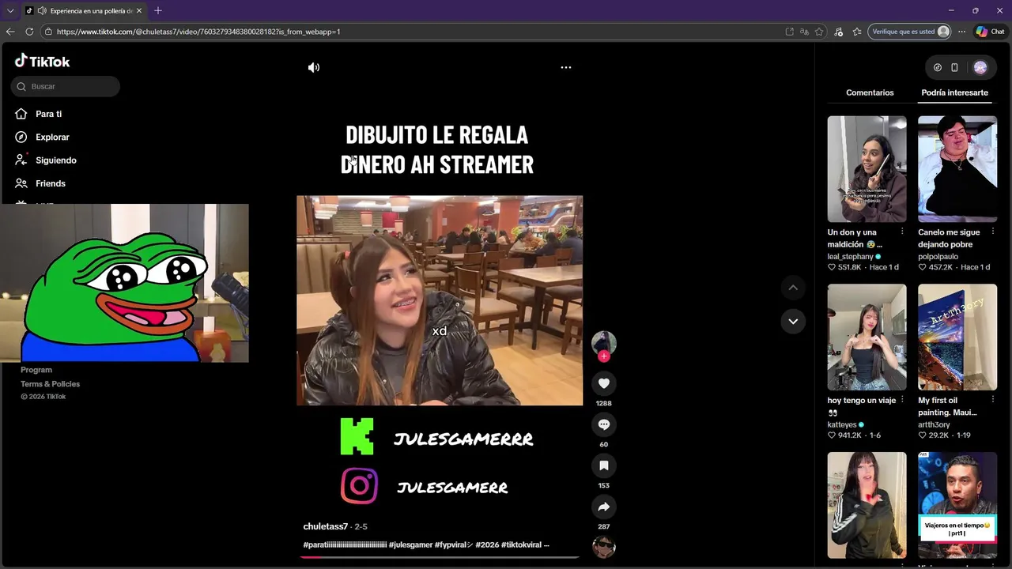1012x569 pixels.
Task: Click the #2026 hashtag
Action: click(x=487, y=545)
